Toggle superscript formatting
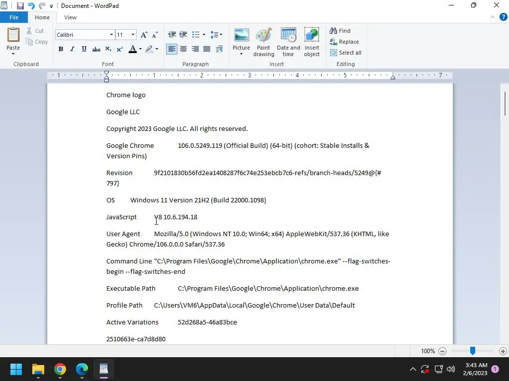This screenshot has height=381, width=509. coord(119,49)
